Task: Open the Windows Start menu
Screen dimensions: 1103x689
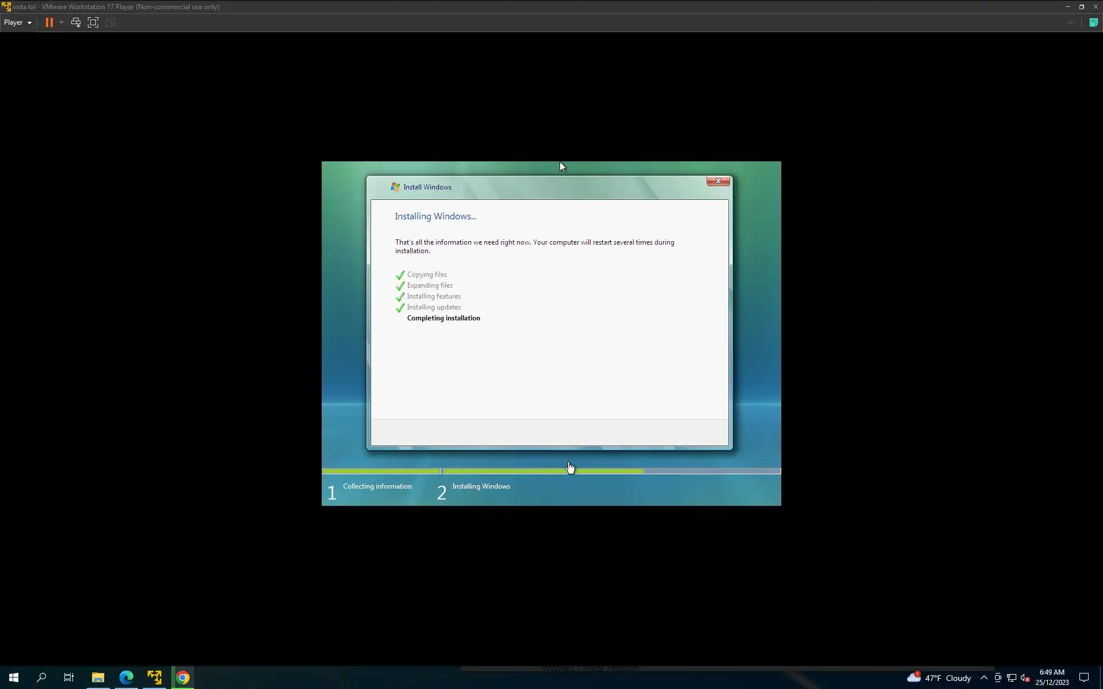Action: click(14, 678)
